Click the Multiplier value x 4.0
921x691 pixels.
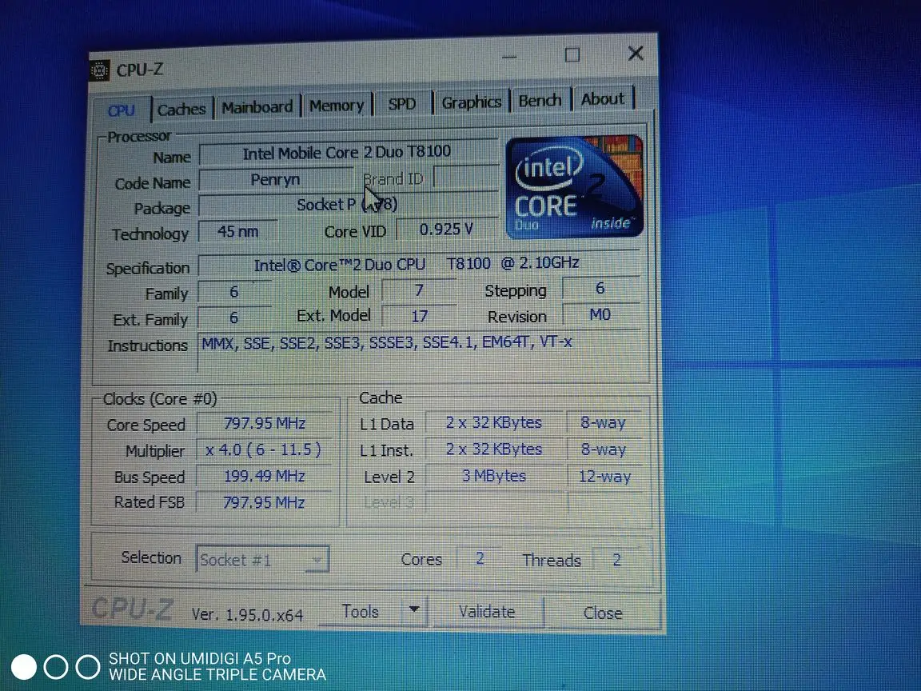[264, 450]
